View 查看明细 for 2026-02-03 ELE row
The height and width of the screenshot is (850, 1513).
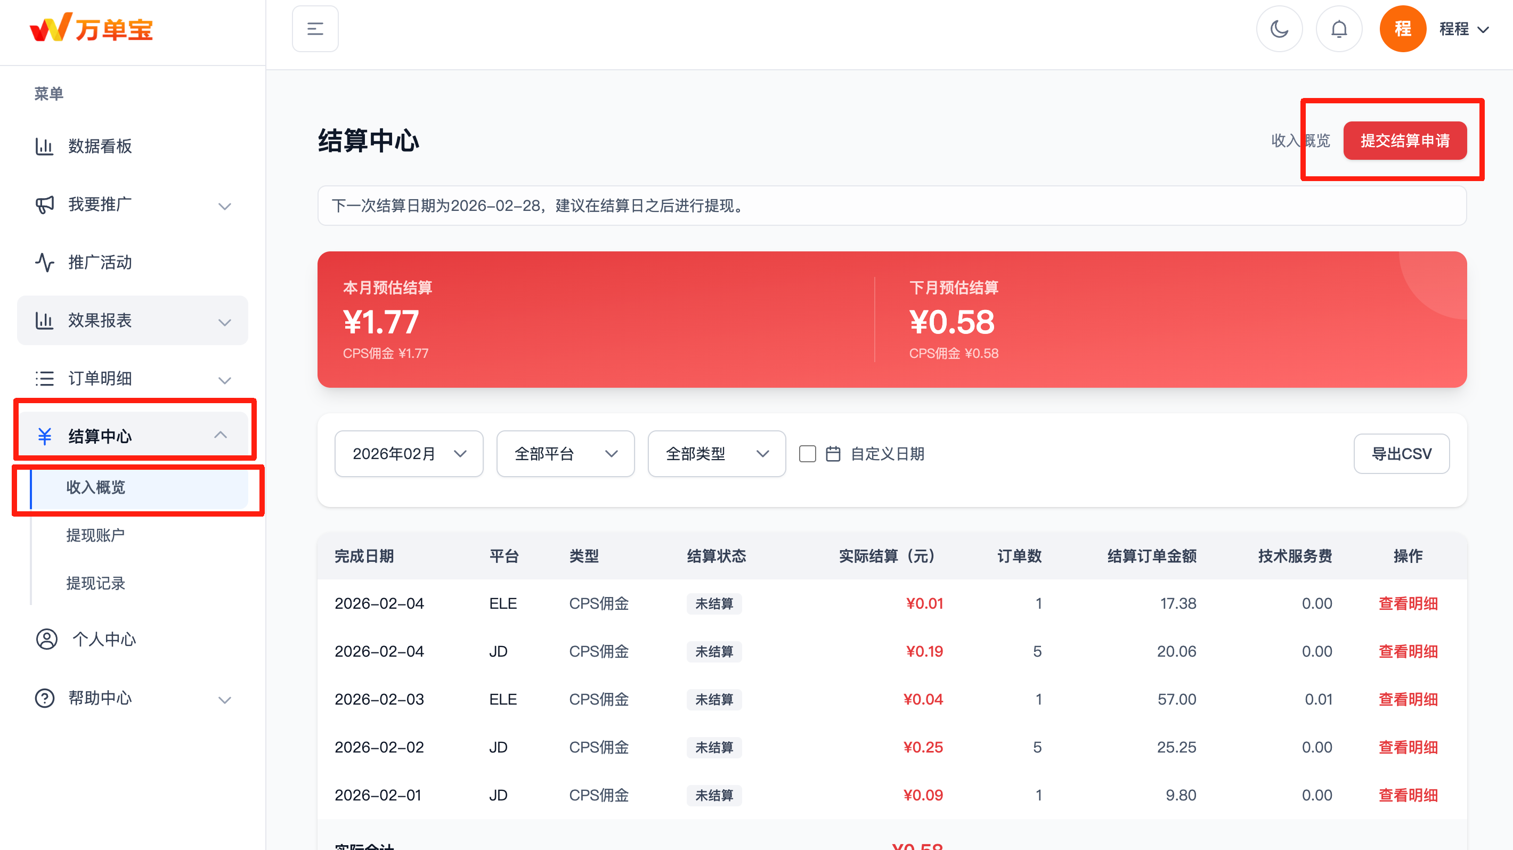click(x=1408, y=699)
